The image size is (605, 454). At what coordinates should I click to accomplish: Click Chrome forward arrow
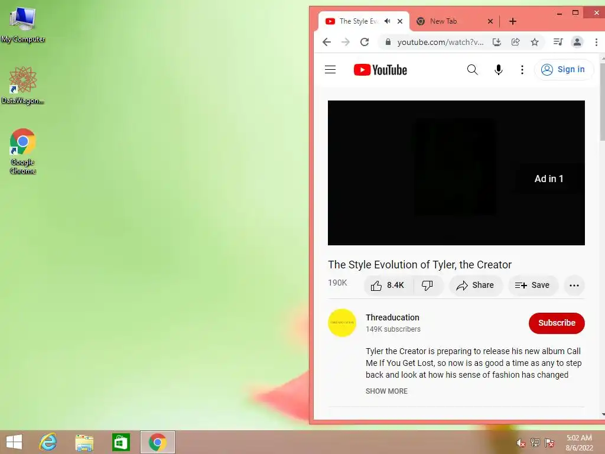pyautogui.click(x=346, y=42)
